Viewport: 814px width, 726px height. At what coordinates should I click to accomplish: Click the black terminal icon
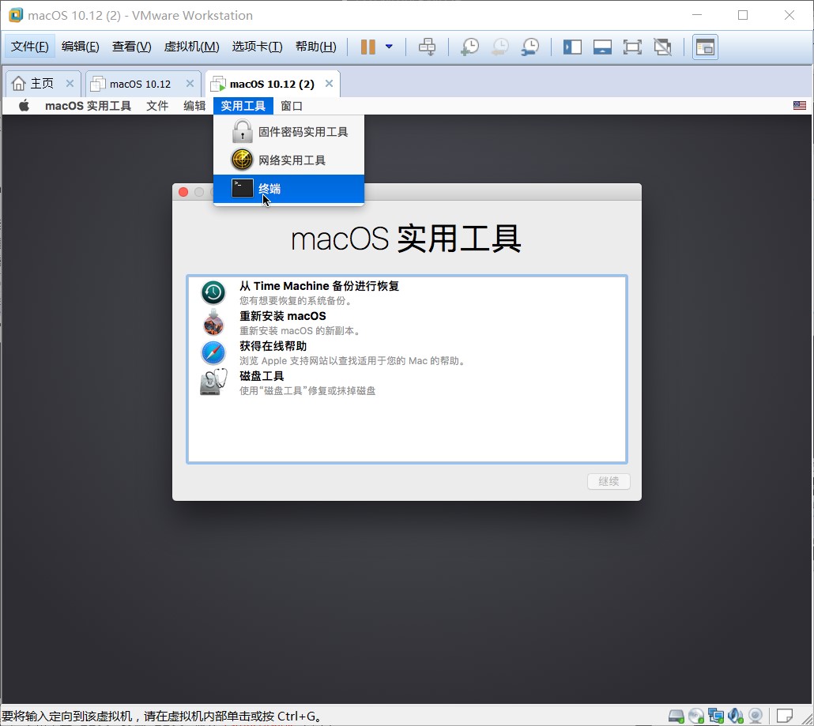coord(243,188)
